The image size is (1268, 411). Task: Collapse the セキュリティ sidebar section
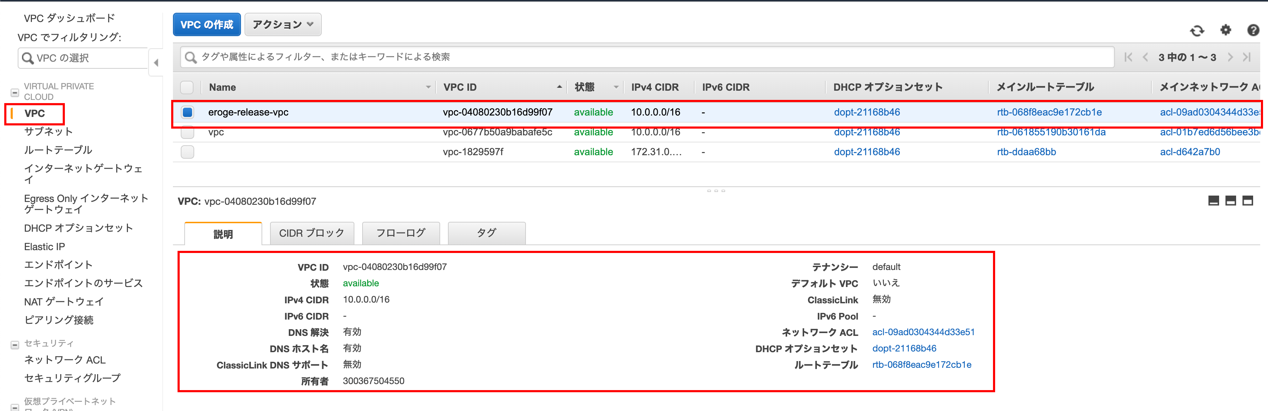click(15, 344)
